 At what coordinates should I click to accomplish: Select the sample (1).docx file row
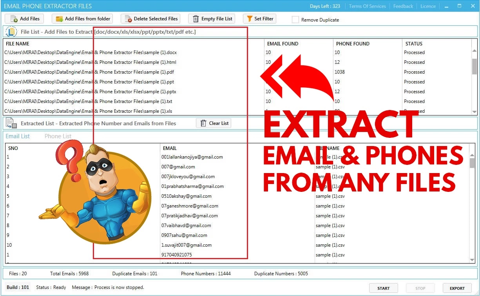91,52
